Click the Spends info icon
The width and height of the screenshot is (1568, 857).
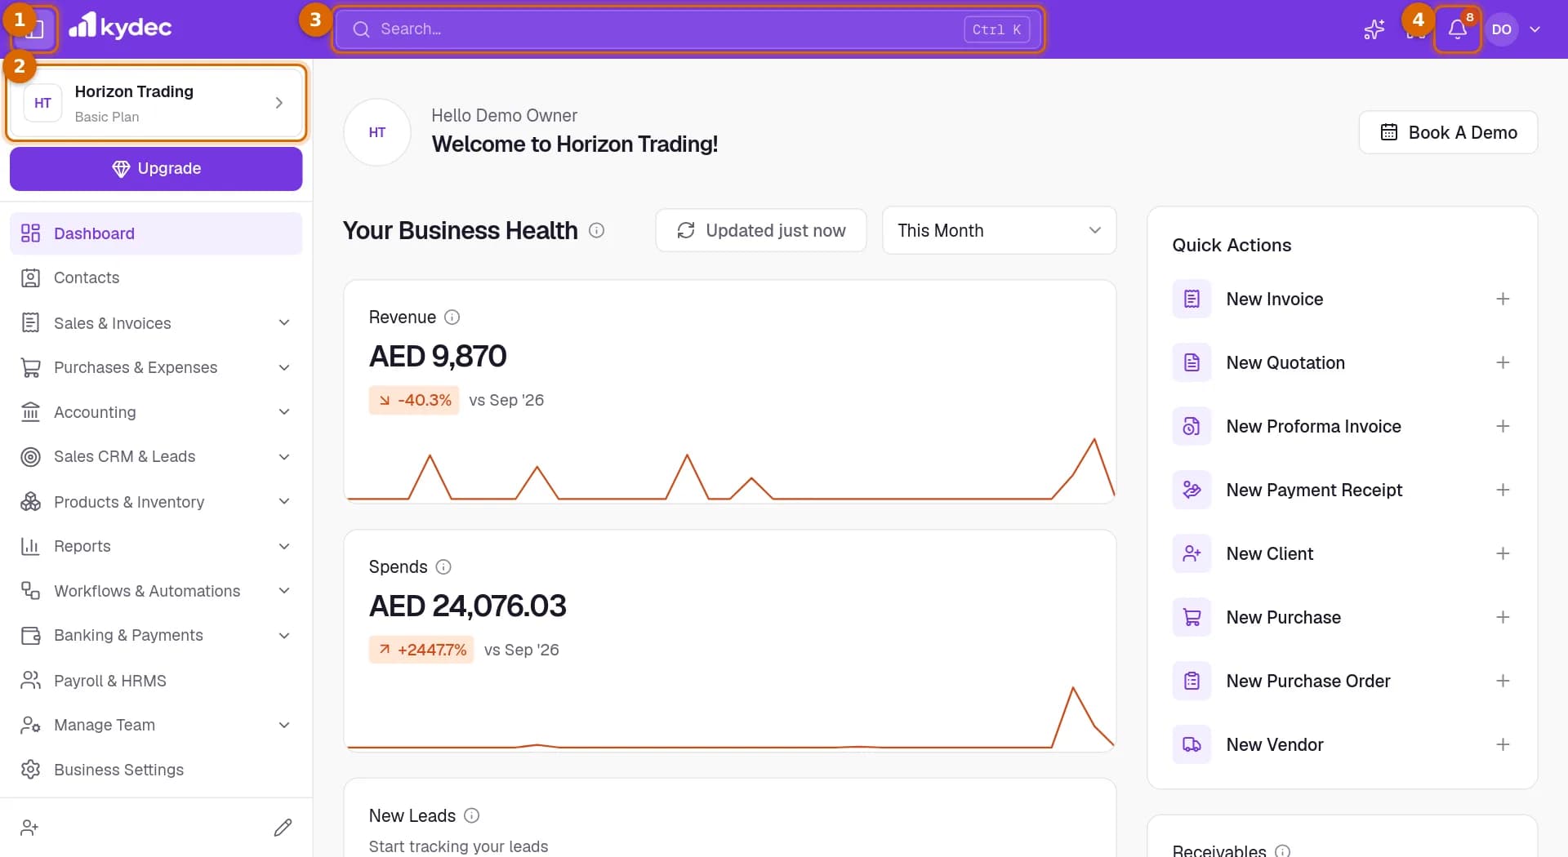pos(443,566)
